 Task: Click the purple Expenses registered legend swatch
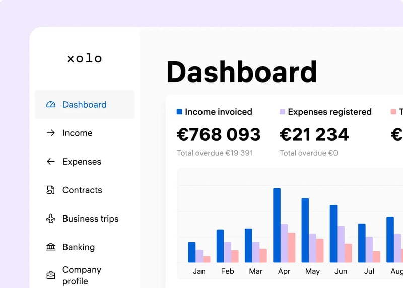click(282, 112)
